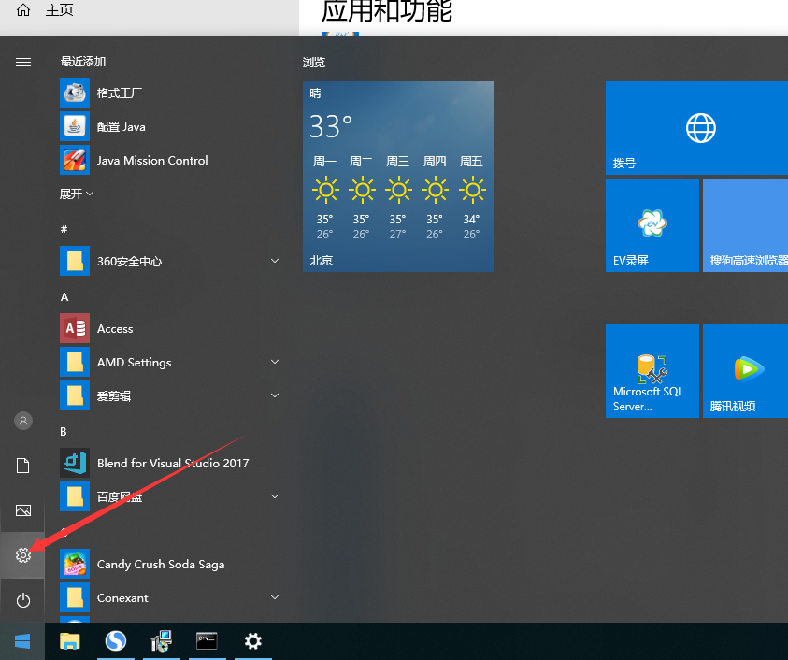Open the EV录屏 tile

(x=652, y=225)
